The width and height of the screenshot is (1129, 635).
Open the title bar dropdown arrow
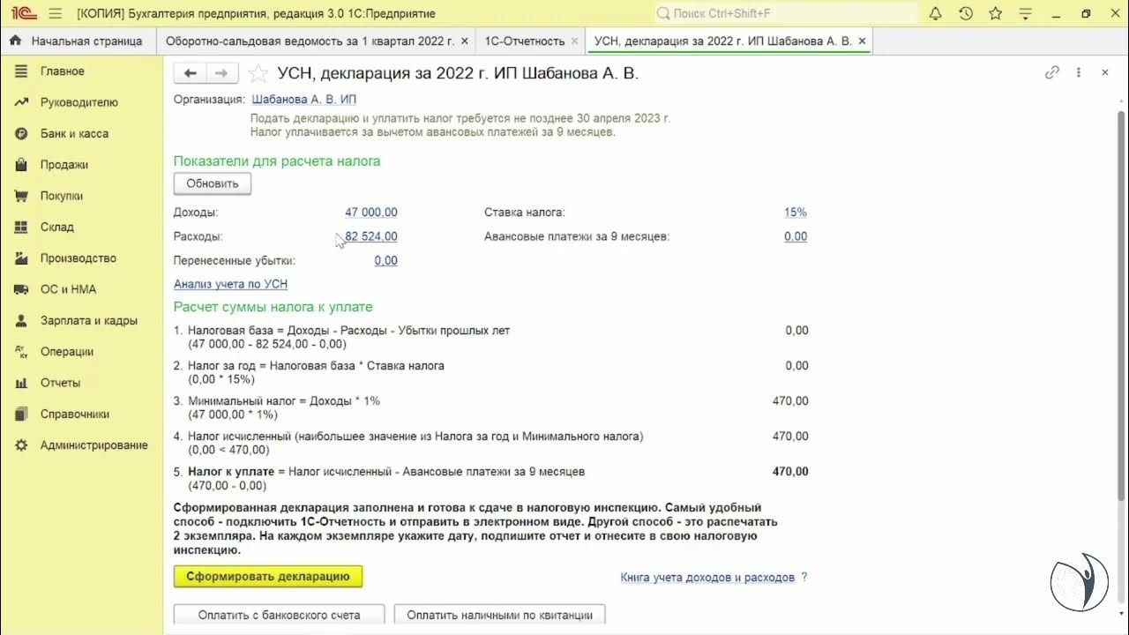(x=1025, y=13)
